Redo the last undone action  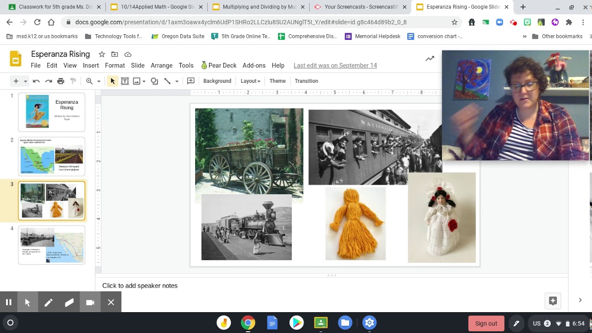[49, 81]
